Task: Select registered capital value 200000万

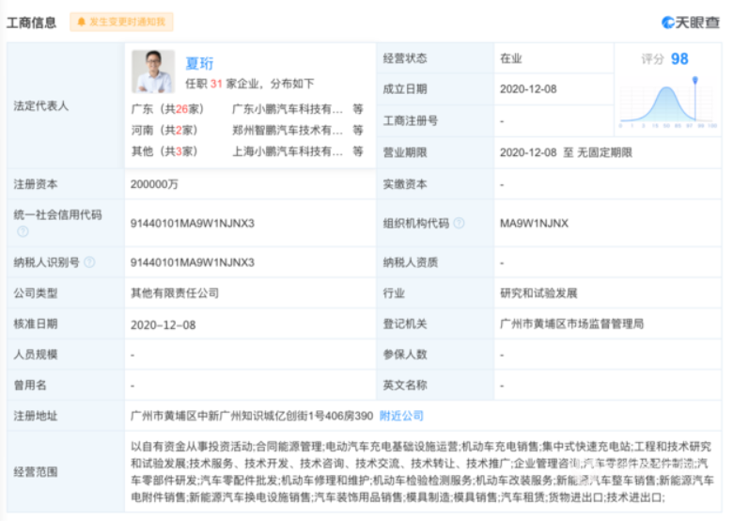Action: (154, 184)
